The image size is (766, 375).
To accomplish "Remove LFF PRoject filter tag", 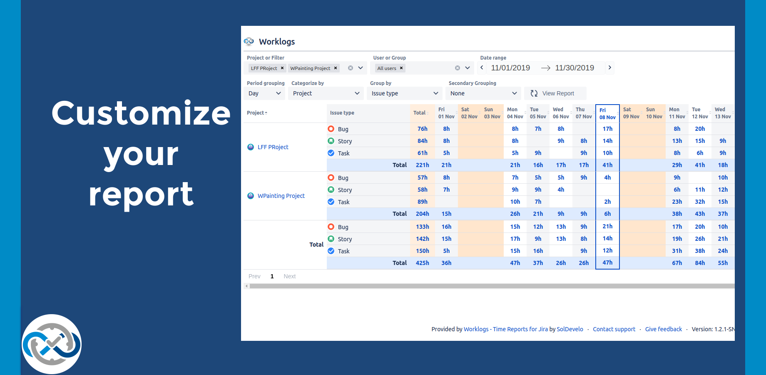I will coord(282,68).
